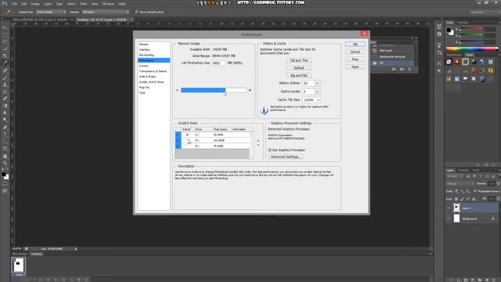Click cache Default button

[299, 68]
